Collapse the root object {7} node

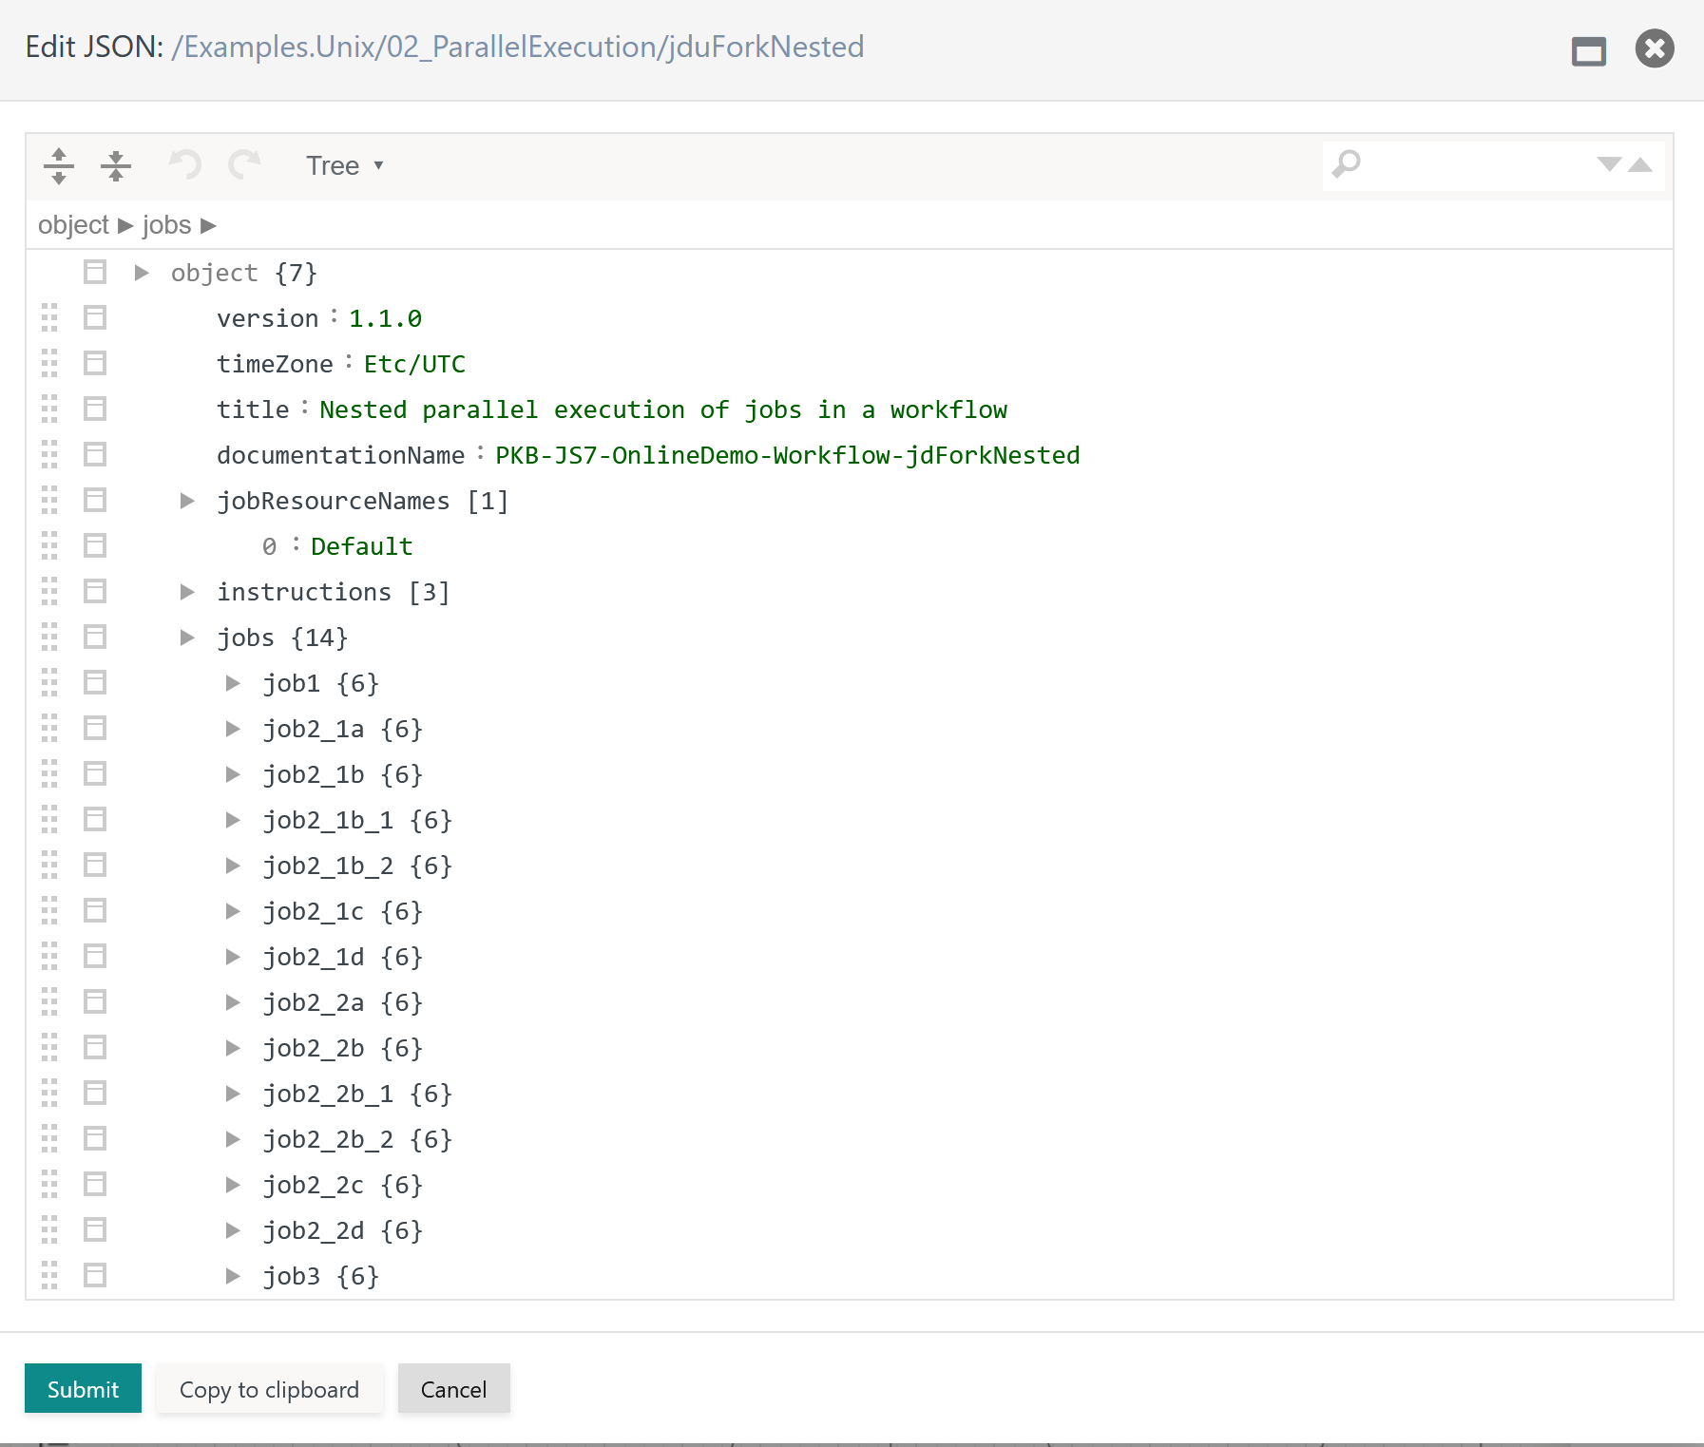point(142,273)
